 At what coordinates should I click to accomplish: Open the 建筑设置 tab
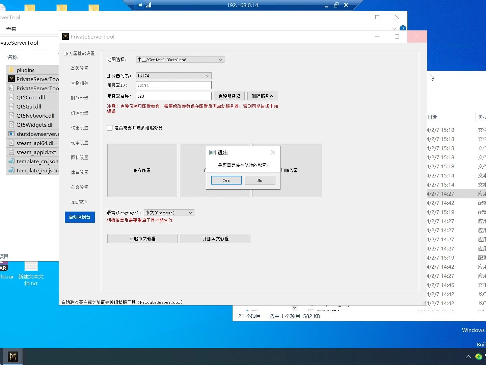pos(80,172)
